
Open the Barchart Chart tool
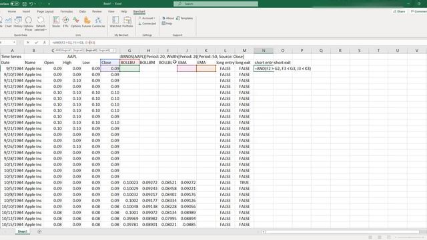point(8,22)
